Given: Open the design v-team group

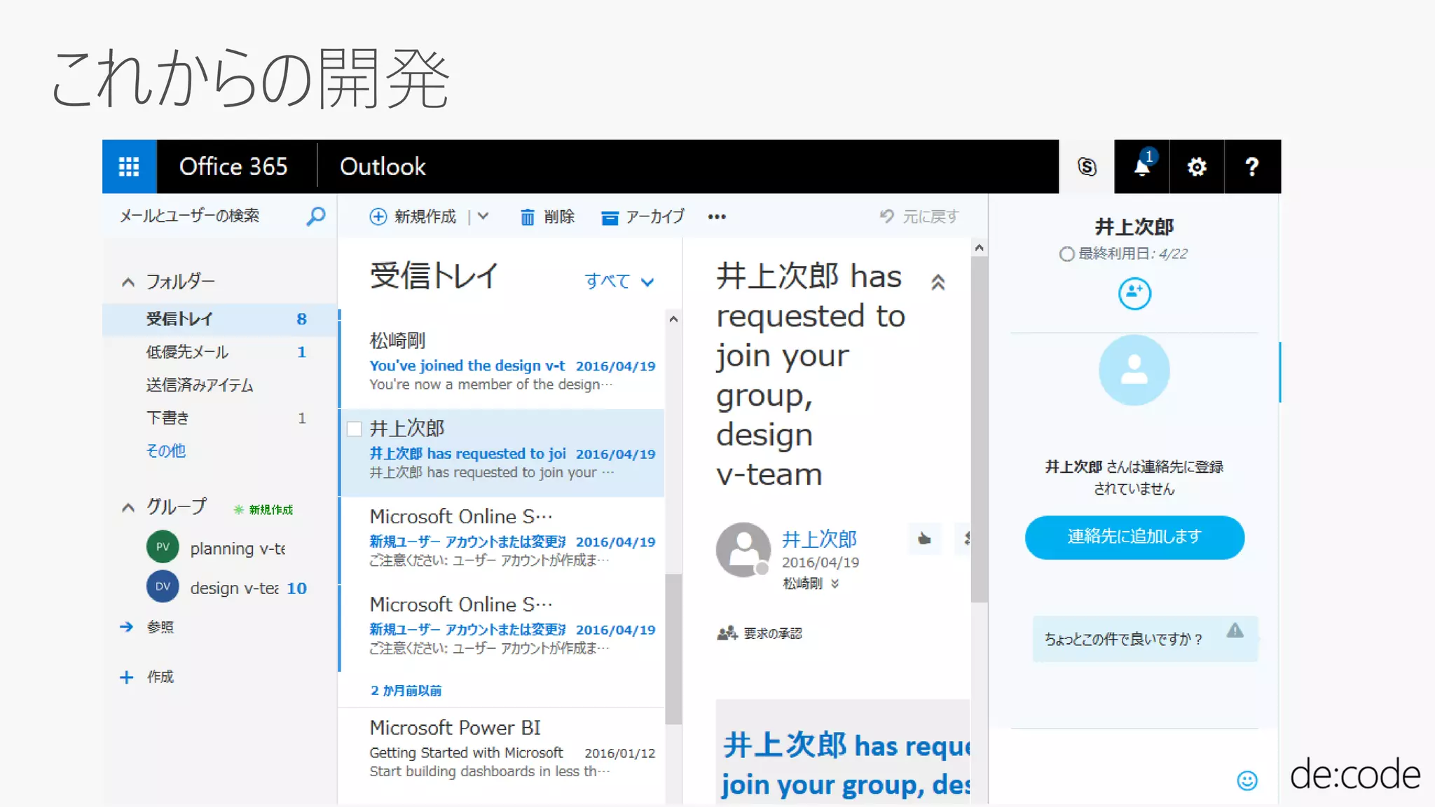Looking at the screenshot, I should coord(233,588).
